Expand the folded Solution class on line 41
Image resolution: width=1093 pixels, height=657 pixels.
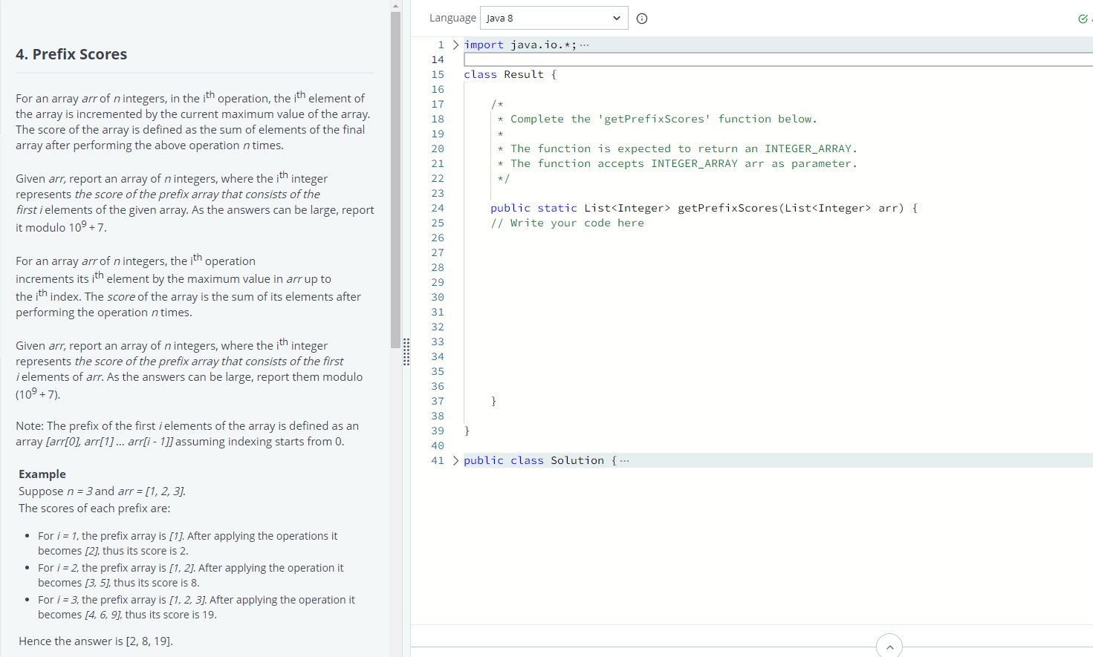tap(455, 460)
